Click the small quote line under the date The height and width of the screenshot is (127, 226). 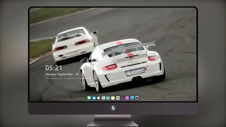pos(68,79)
